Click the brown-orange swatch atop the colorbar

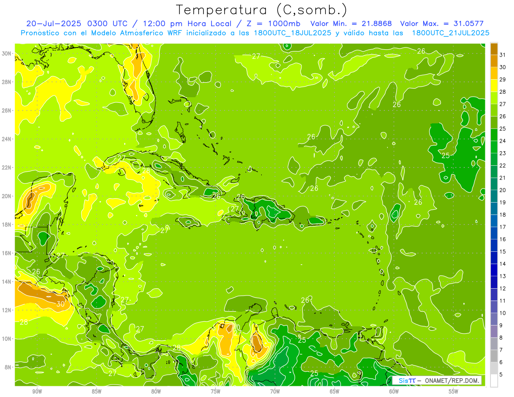click(x=494, y=49)
